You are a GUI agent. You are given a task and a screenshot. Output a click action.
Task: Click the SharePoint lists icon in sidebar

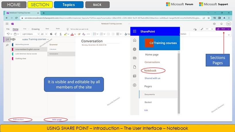[134, 76]
